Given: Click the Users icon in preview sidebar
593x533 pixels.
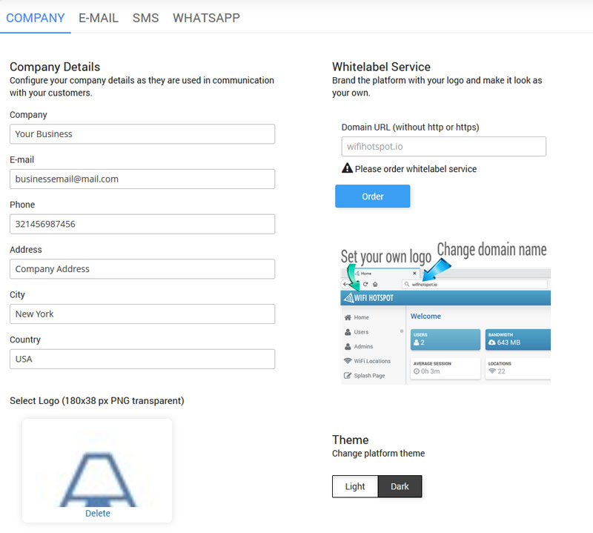Looking at the screenshot, I should point(348,332).
